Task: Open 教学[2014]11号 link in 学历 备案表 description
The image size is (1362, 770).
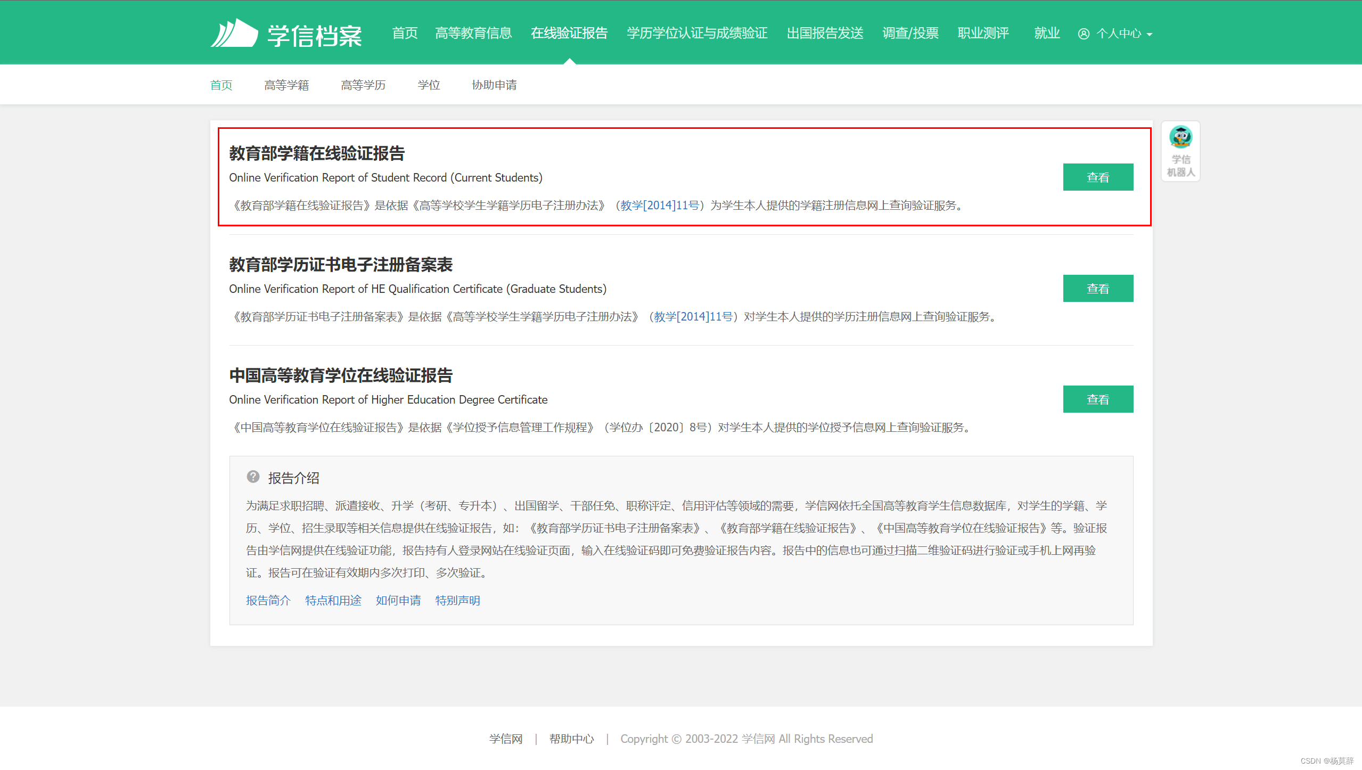Action: pos(693,317)
